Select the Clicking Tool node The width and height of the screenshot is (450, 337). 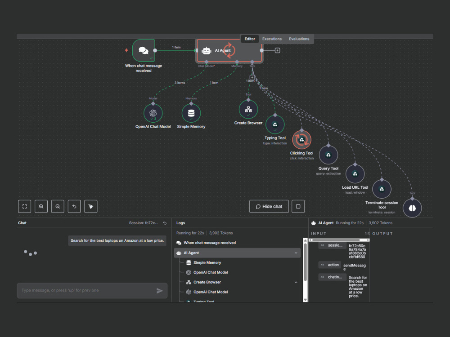[x=301, y=140]
